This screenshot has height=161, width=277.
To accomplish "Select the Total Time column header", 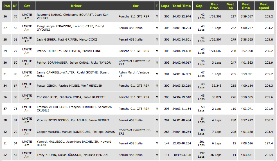I will [181, 6].
